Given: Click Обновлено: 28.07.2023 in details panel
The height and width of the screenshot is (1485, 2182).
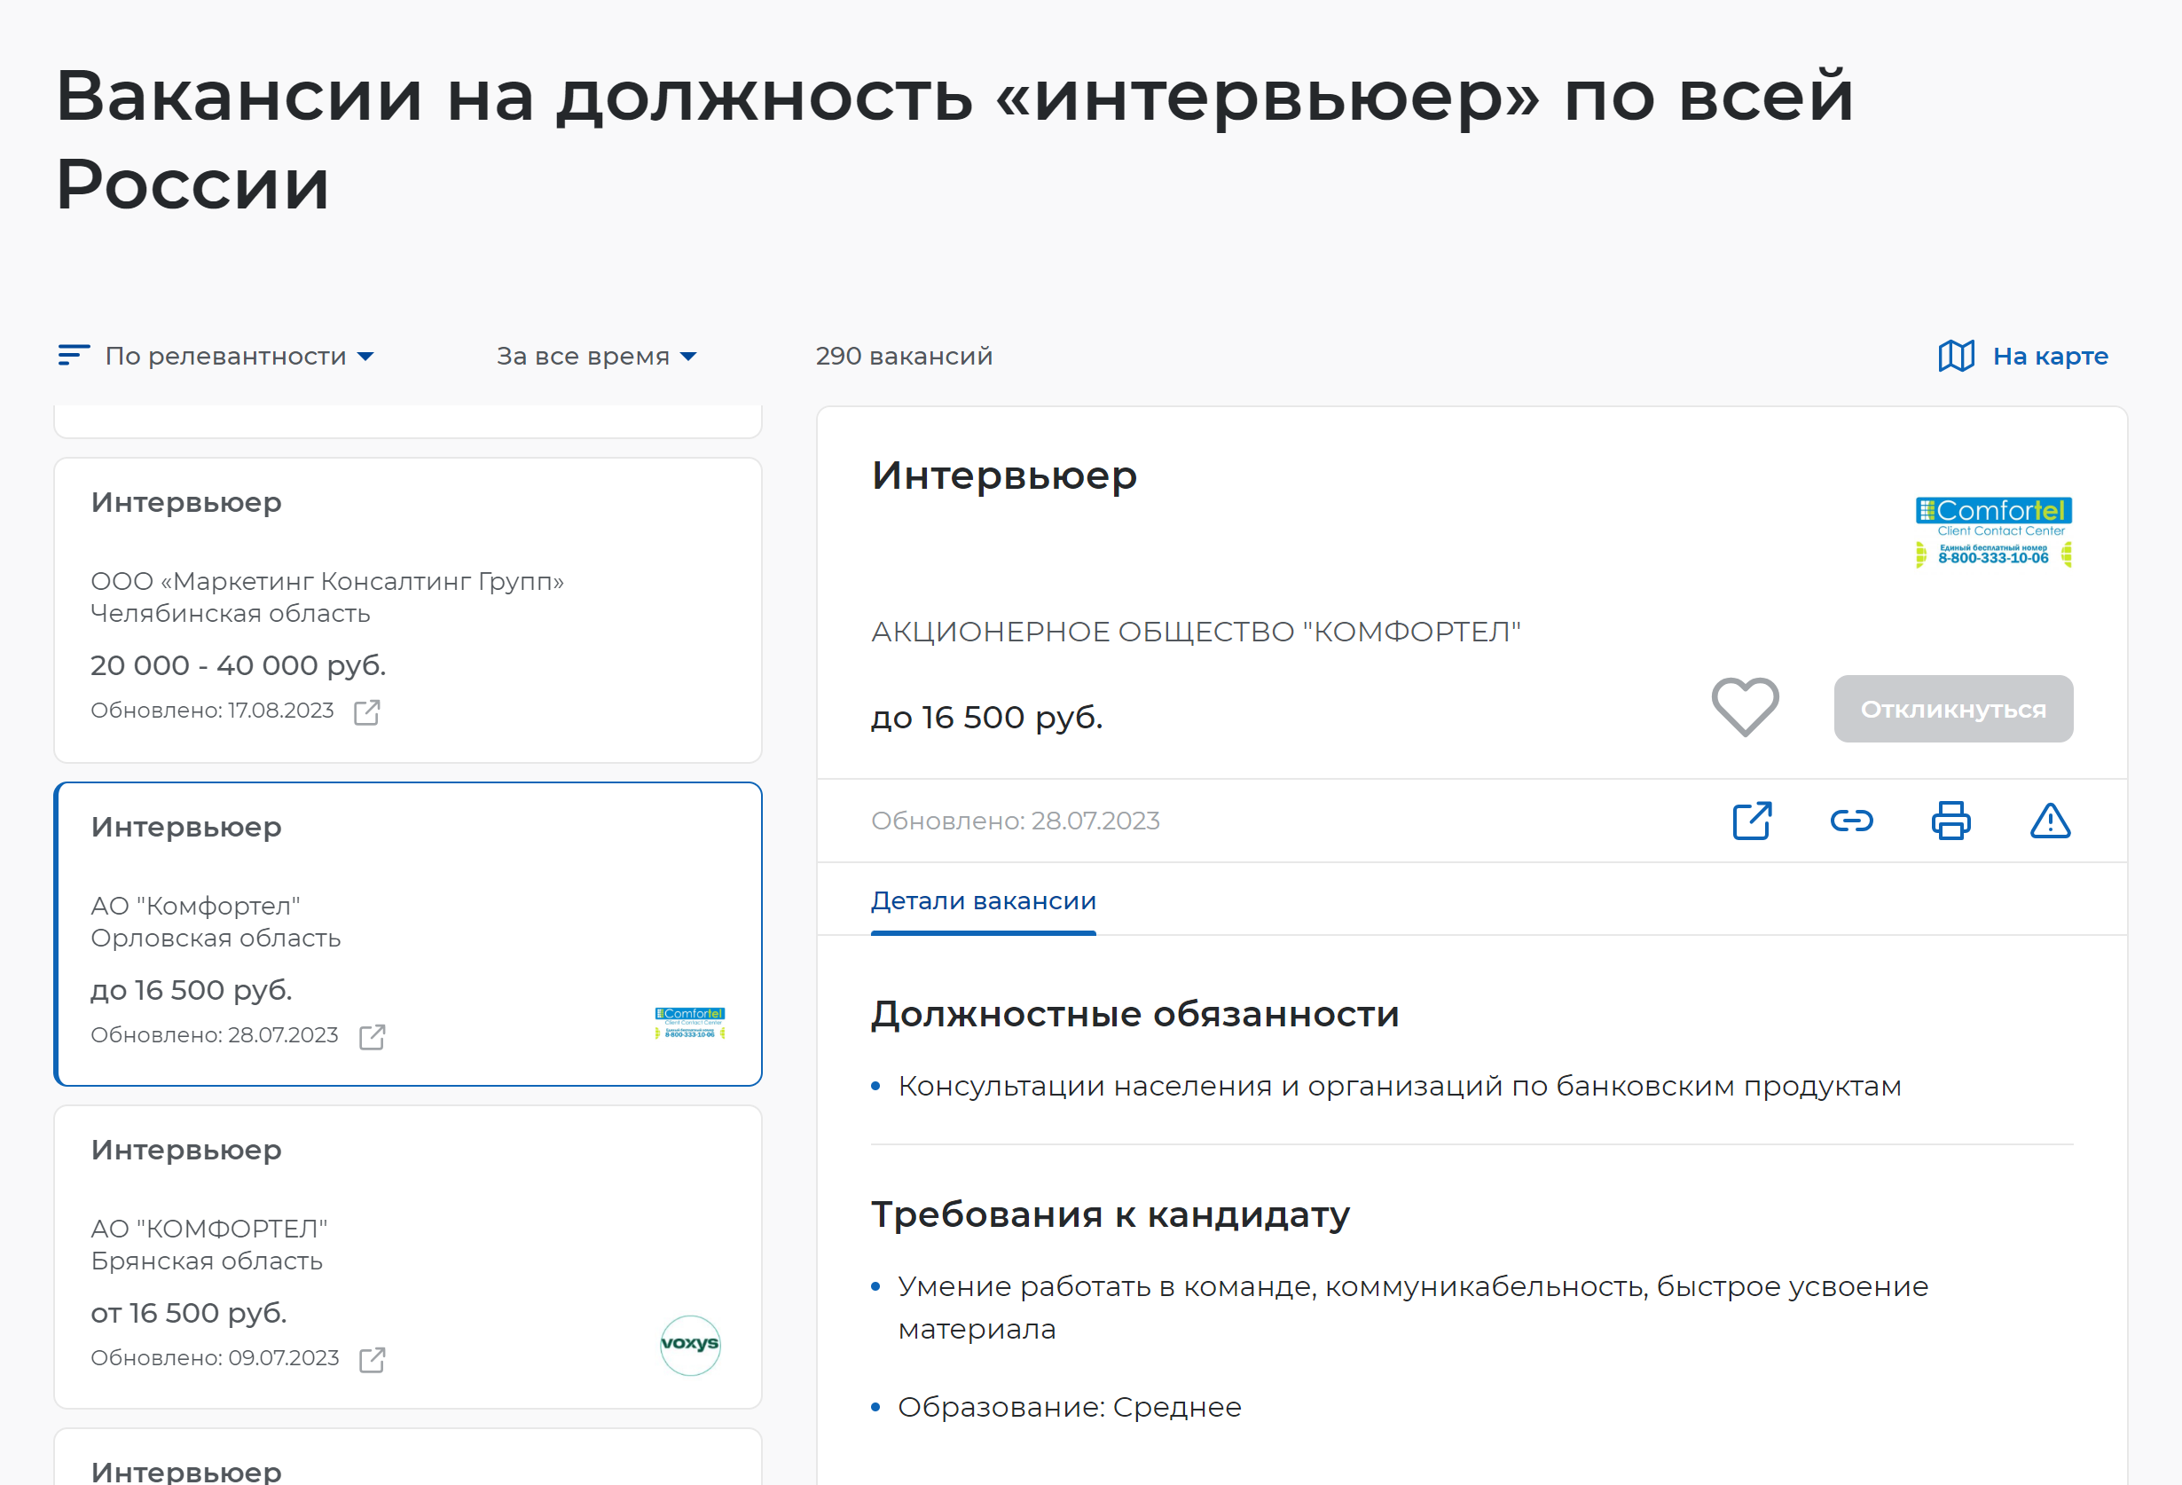Looking at the screenshot, I should [1015, 821].
